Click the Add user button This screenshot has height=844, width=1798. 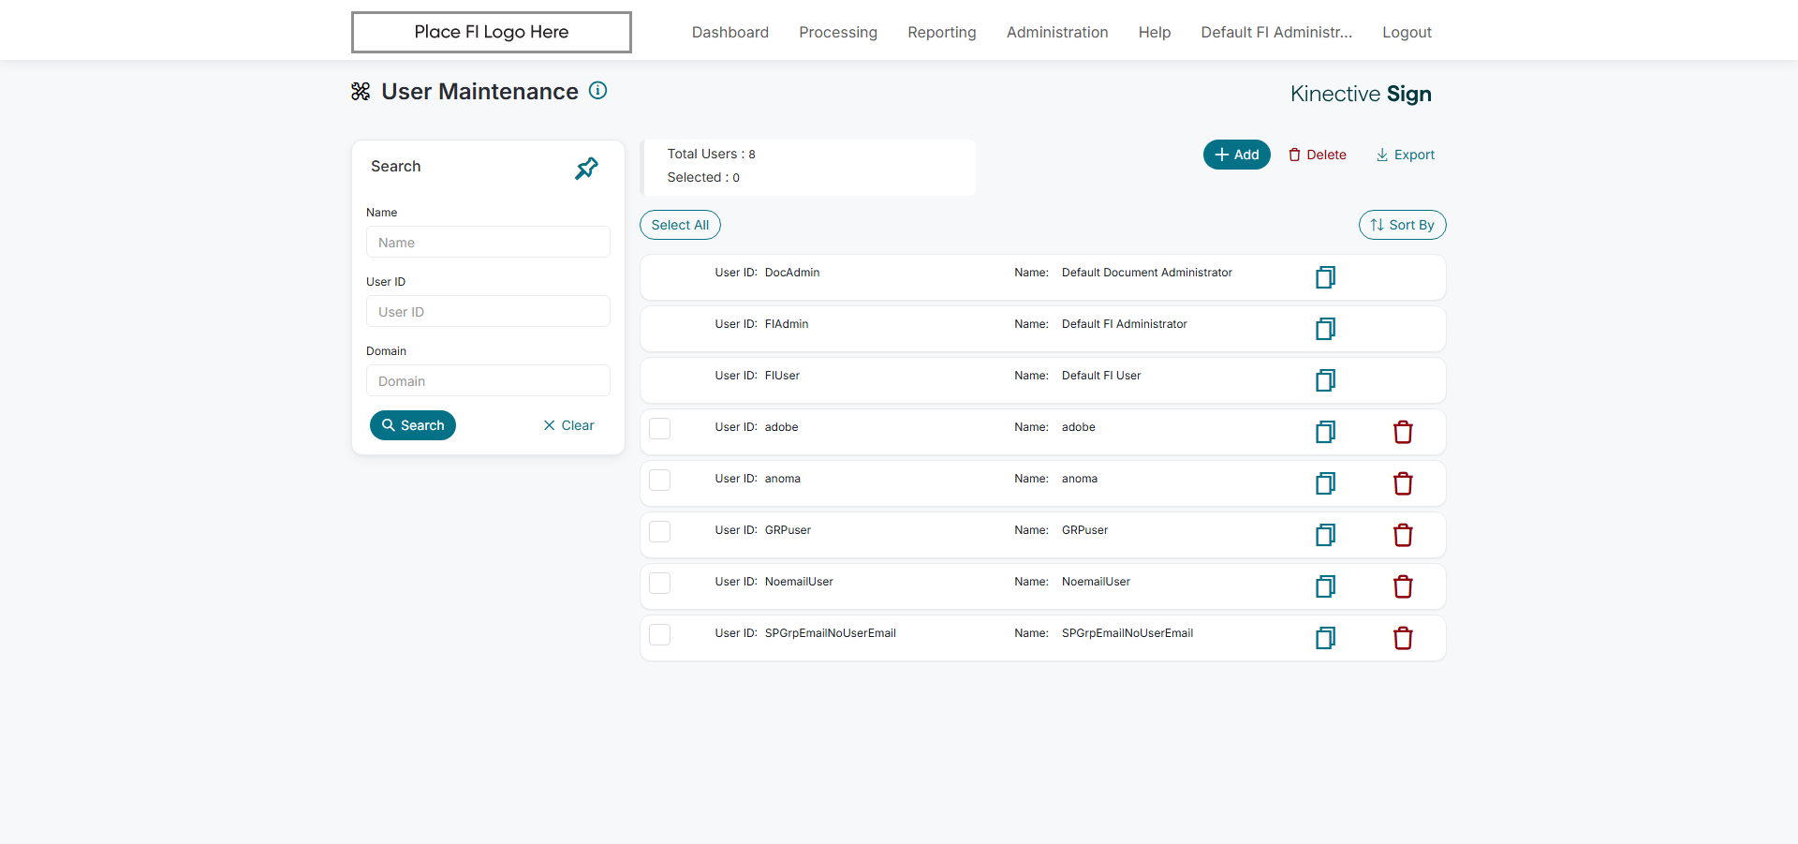tap(1236, 155)
